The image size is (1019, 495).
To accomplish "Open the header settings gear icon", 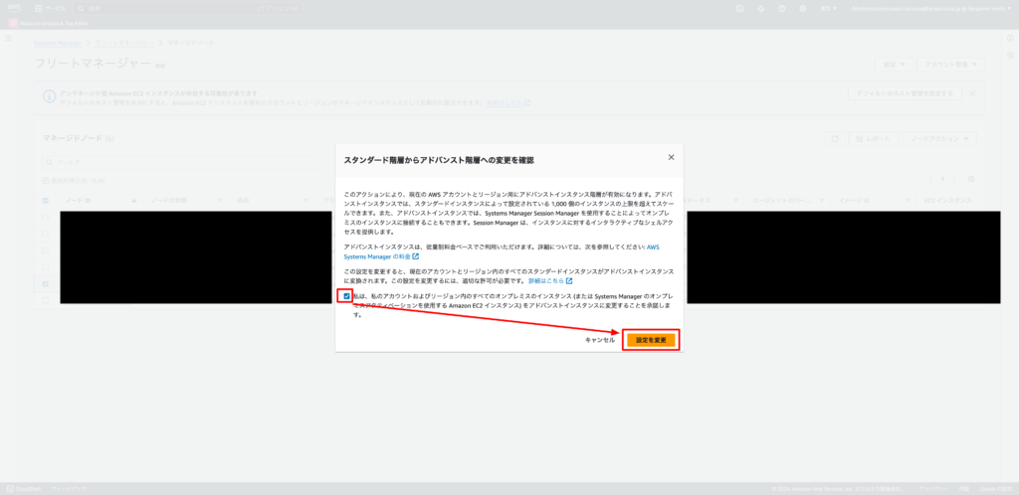I will coord(803,8).
